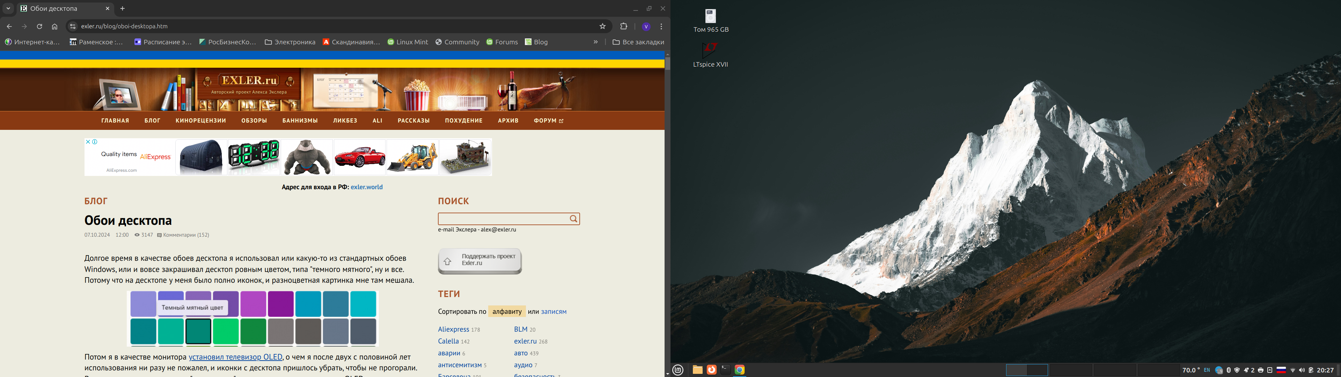
Task: Open Chrome extensions puzzle icon
Action: coord(624,26)
